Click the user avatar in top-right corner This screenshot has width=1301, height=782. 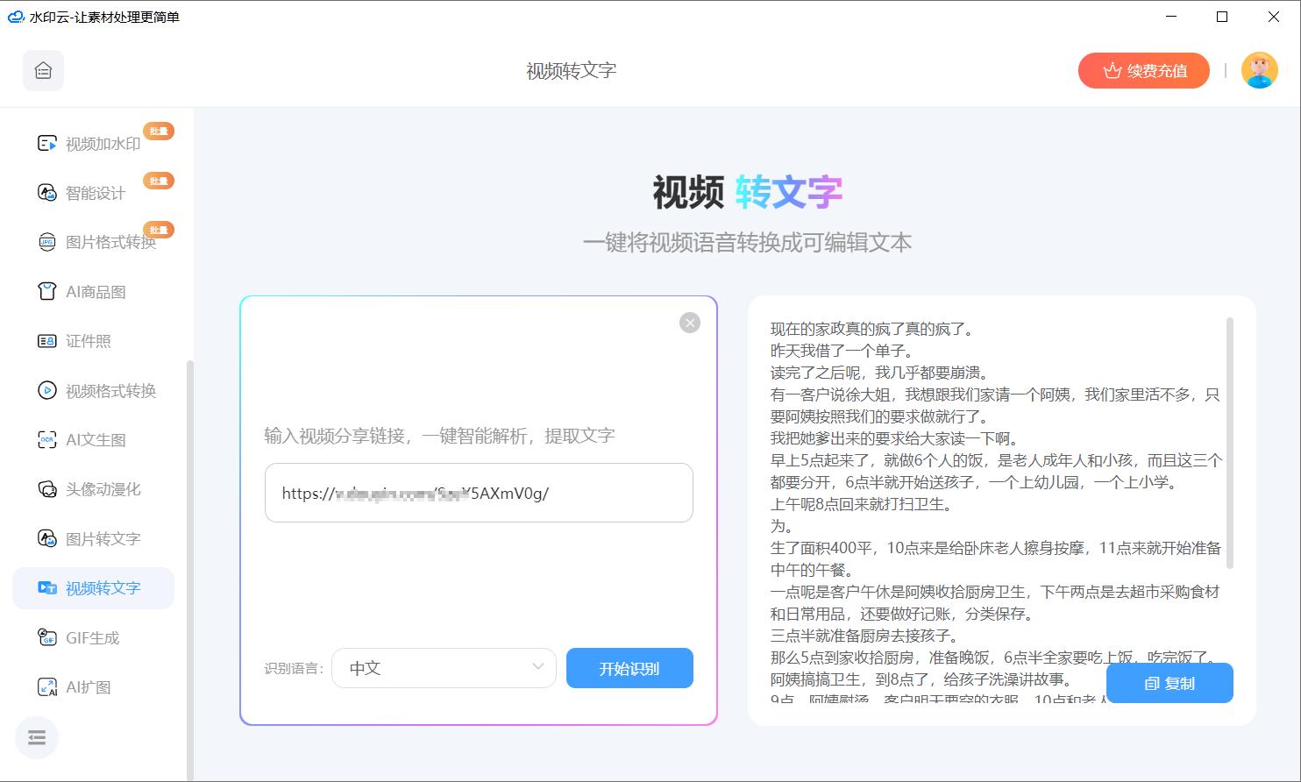[x=1260, y=70]
